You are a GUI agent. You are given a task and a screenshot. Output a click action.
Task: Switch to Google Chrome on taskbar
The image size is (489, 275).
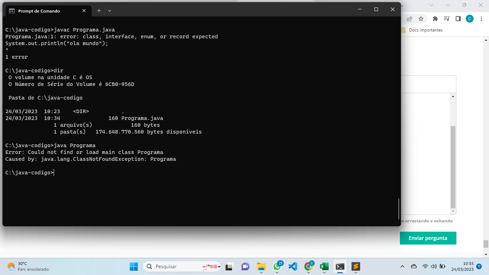click(309, 266)
